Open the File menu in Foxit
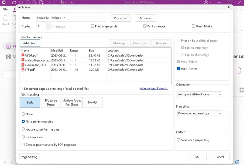The image size is (244, 165). pos(5,9)
